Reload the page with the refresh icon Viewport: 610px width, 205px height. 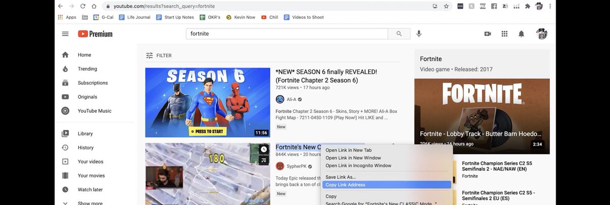click(83, 6)
